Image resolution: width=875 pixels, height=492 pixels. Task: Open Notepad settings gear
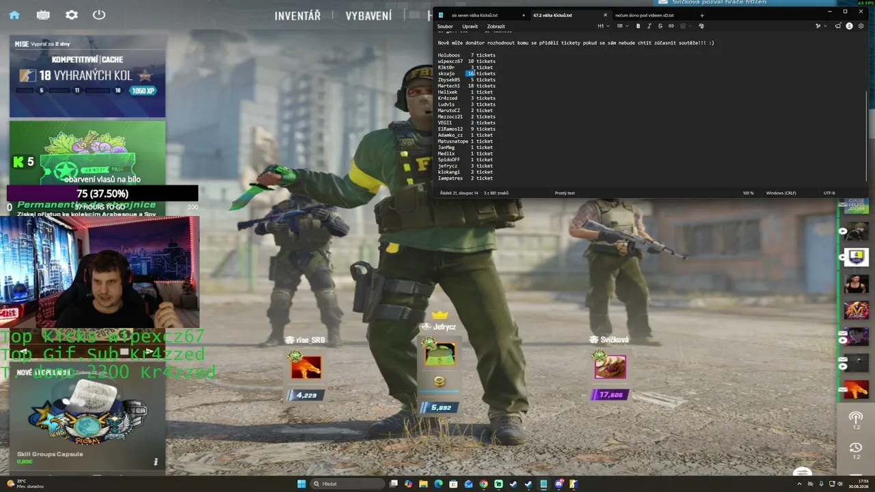coord(861,26)
